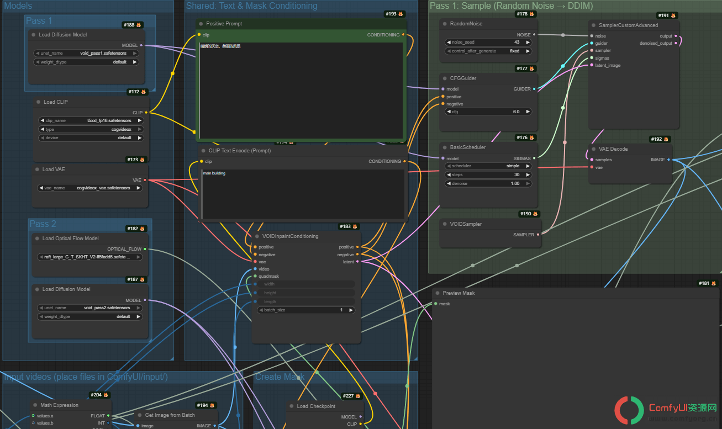722x429 pixels.
Task: Open the scheduler dropdown in BasicScheduler
Action: coord(489,166)
